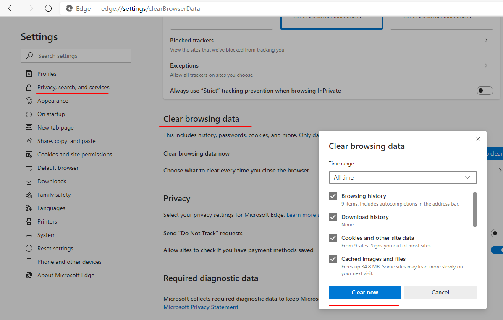The image size is (503, 320).
Task: Focus the Search settings field
Action: click(76, 56)
